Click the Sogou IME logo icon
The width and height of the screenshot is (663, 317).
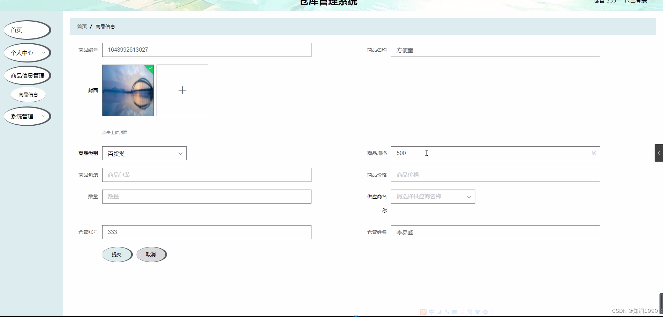pos(423,312)
